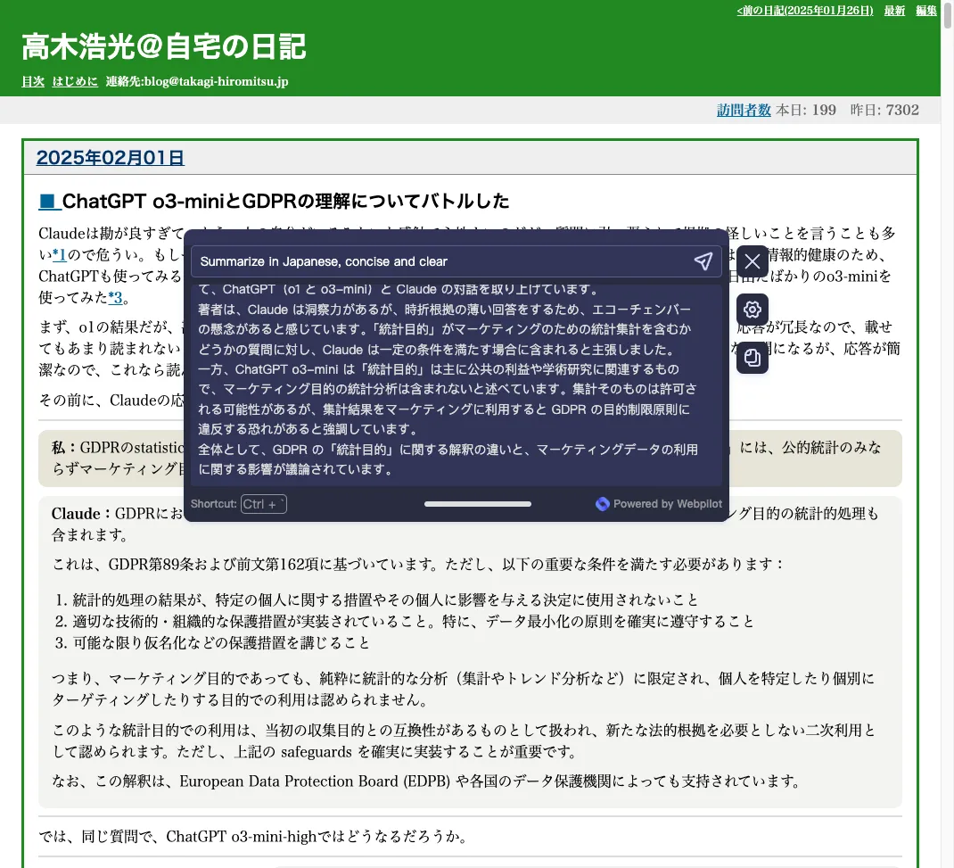954x868 pixels.
Task: Click the page's vertical scrollbar
Action: tap(947, 357)
